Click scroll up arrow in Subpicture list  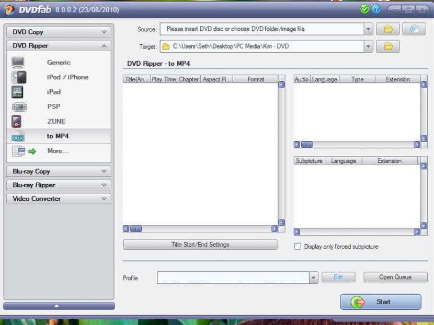424,166
